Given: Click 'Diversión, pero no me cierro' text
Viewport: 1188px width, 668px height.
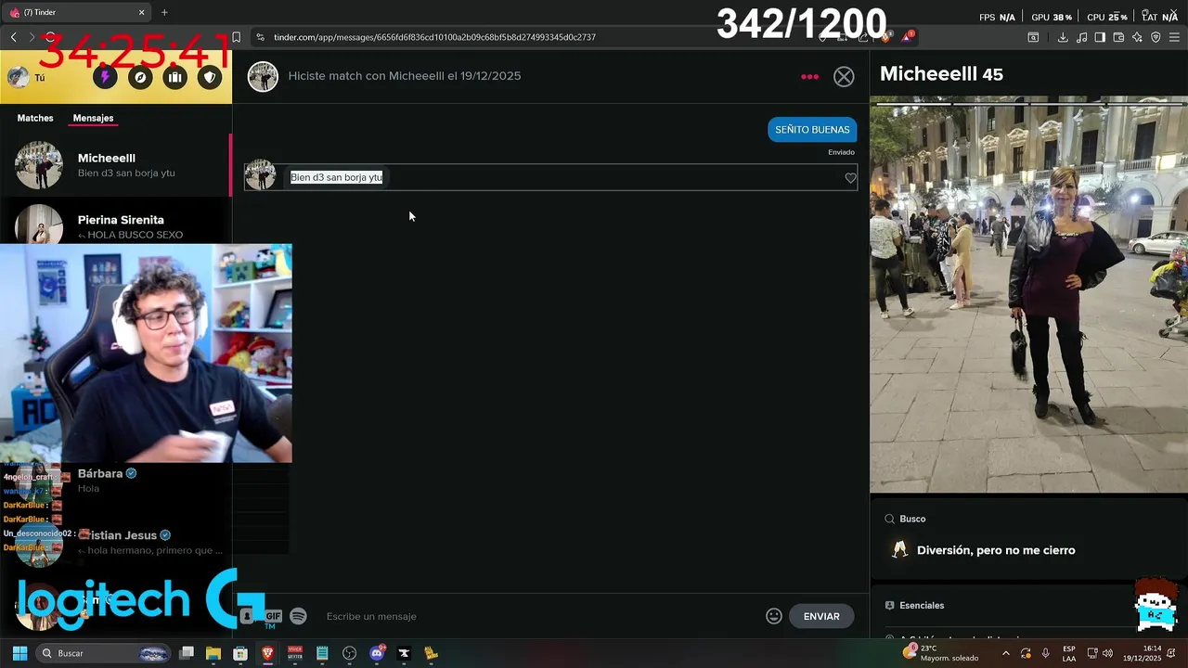Looking at the screenshot, I should (x=996, y=550).
